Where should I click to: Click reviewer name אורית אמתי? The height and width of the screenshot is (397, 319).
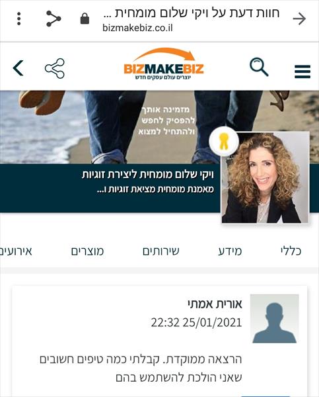click(215, 304)
